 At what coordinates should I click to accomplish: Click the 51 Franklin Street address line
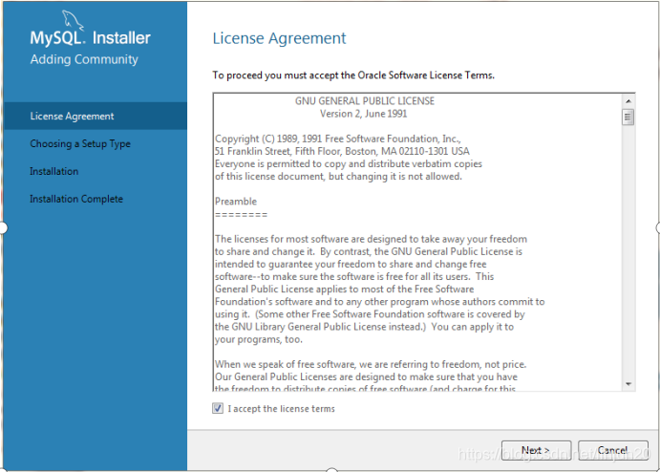tap(342, 151)
